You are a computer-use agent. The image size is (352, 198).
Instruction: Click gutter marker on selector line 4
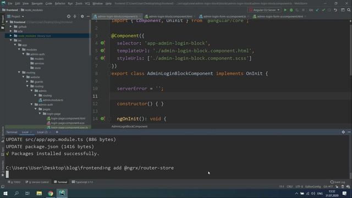point(102,43)
